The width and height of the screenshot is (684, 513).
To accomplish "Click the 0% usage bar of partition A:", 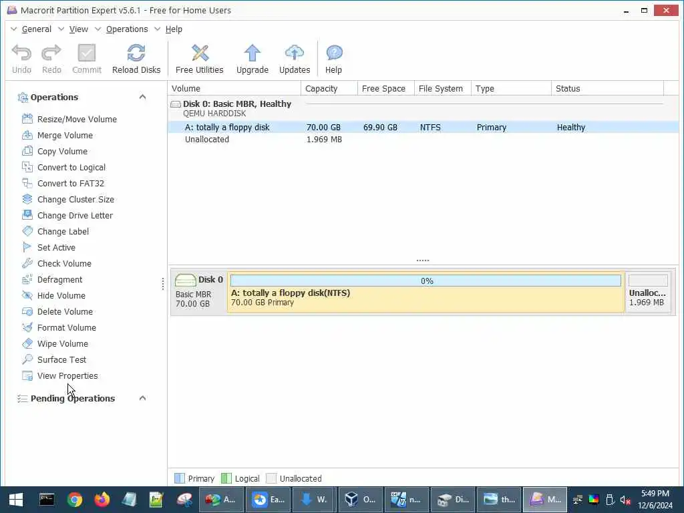I will tap(425, 281).
